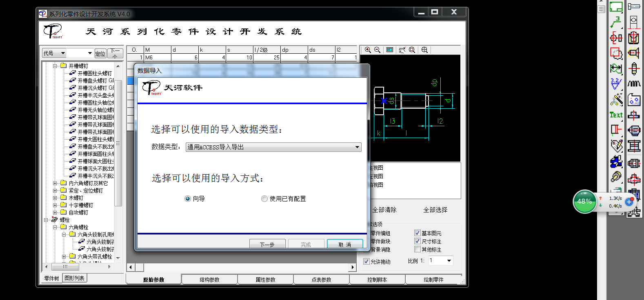
Task: Select 十字槽螺钉 folder in the tree
Action: [81, 205]
